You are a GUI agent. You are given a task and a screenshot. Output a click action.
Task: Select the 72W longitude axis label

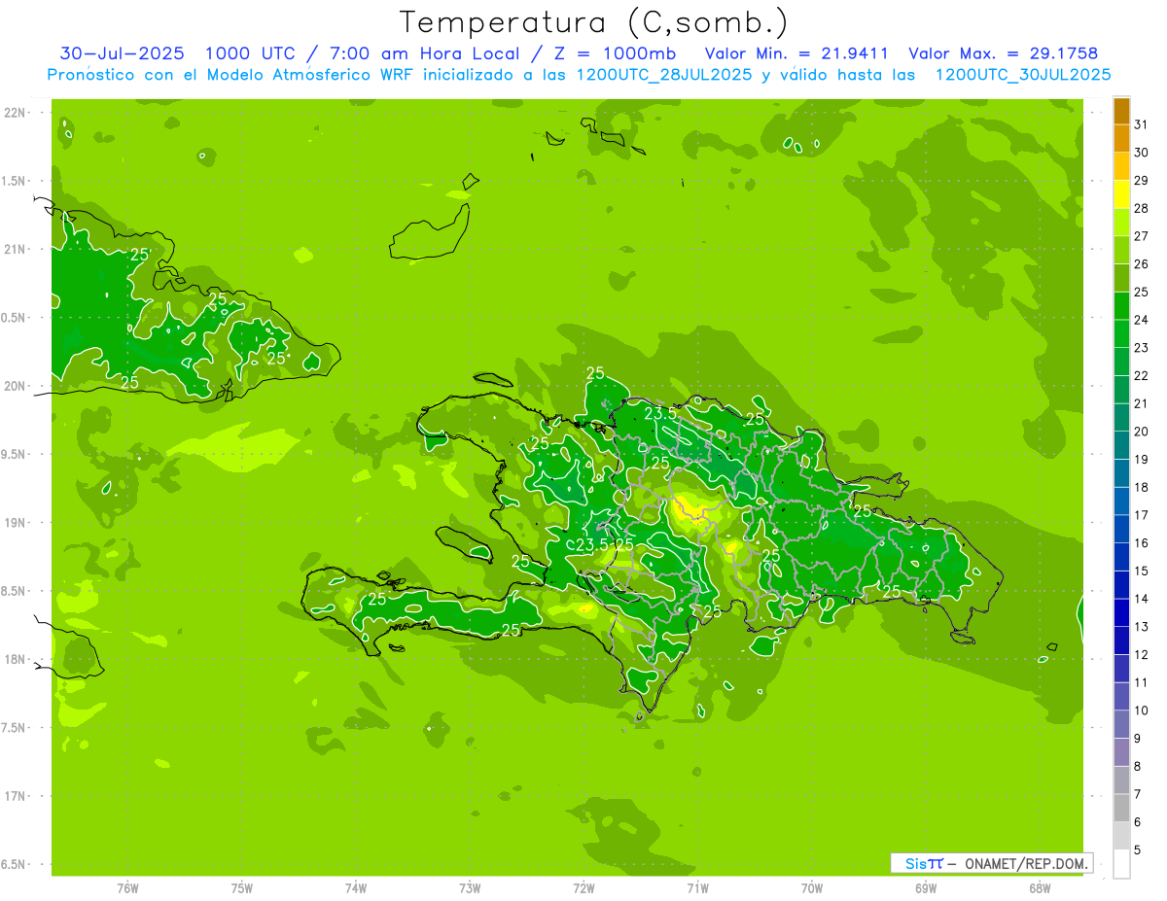click(x=583, y=887)
